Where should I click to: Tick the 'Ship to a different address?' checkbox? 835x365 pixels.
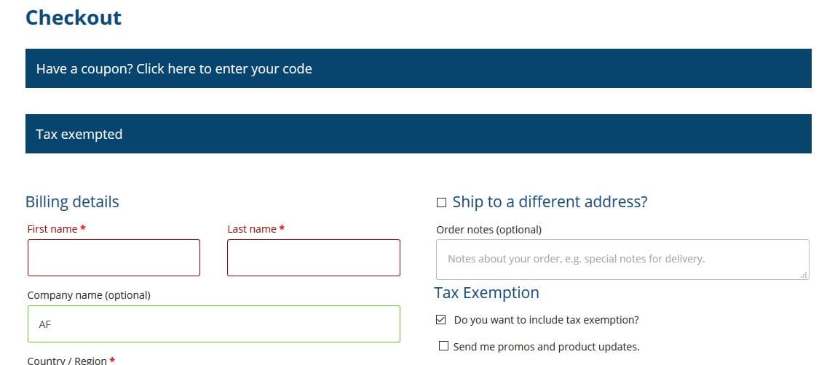(441, 203)
